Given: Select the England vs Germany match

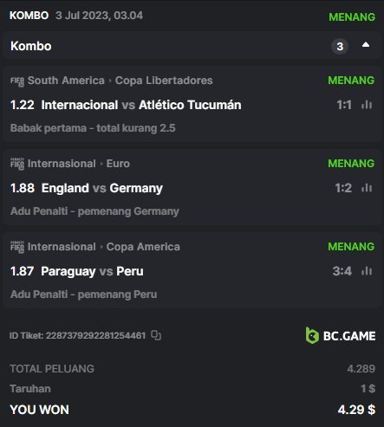Looking at the screenshot, I should pyautogui.click(x=102, y=188).
